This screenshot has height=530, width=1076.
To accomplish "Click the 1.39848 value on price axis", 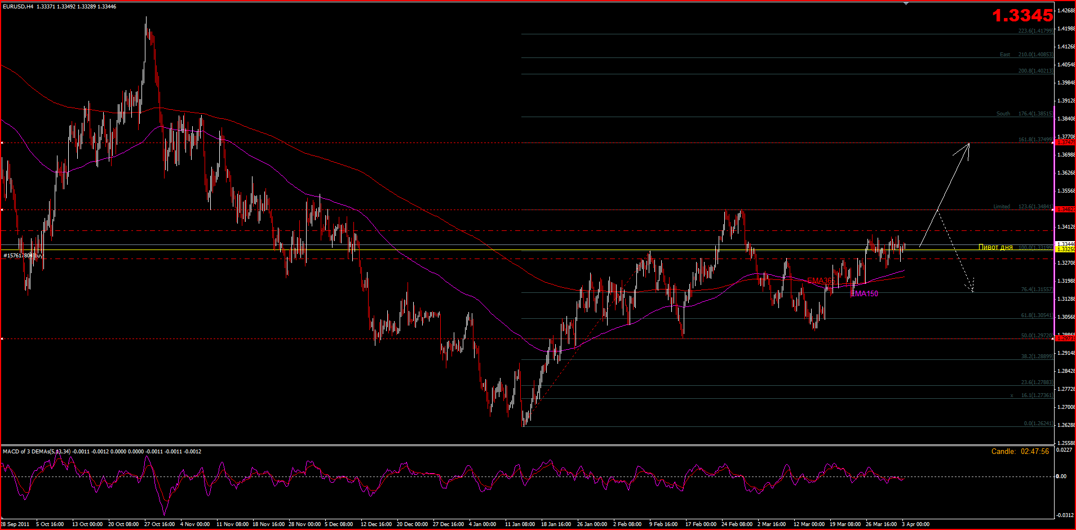I will tap(1066, 83).
